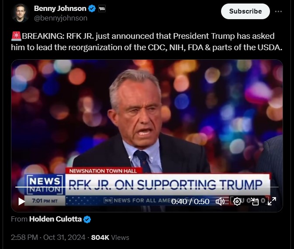Mute the video using the speaker icon
Screen dimensions: 294x249
(x=220, y=201)
